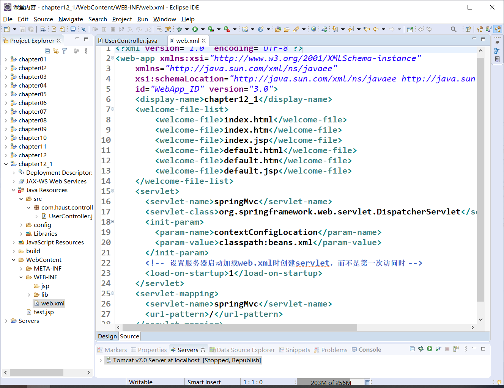
Task: Click the Publish to server icon
Action: (456, 349)
